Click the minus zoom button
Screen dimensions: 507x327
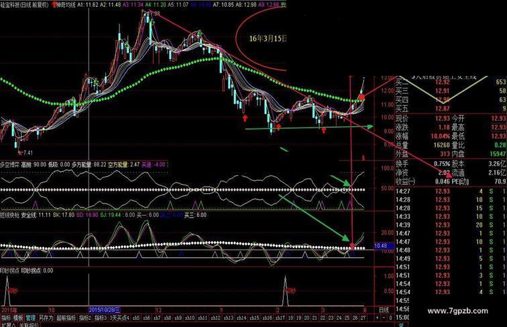pos(384,318)
